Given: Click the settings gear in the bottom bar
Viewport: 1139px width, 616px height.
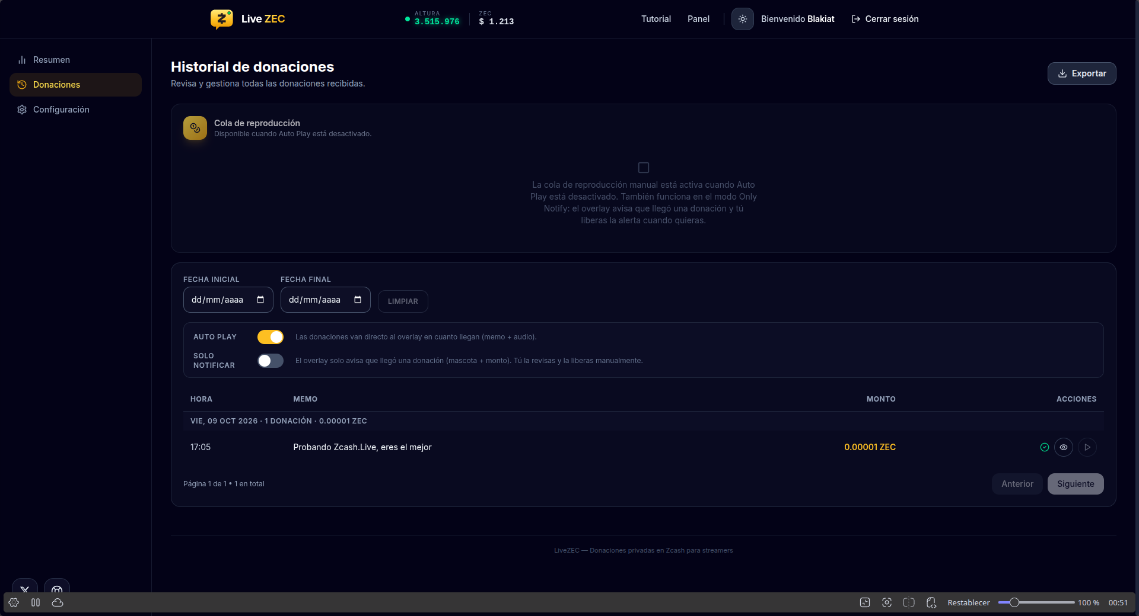Looking at the screenshot, I should click(14, 602).
